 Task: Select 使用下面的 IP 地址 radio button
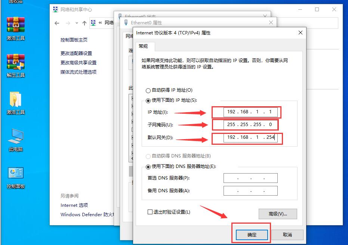(148, 101)
